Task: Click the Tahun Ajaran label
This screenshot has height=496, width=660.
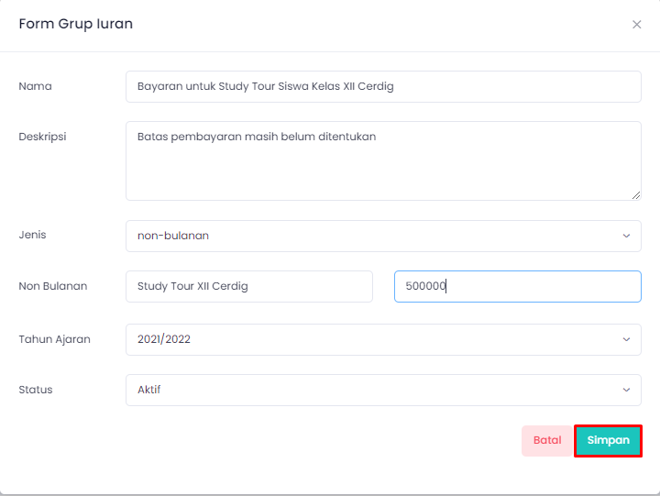Action: tap(55, 339)
